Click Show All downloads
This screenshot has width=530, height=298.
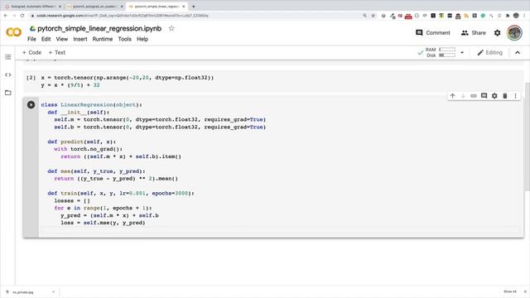[x=510, y=291]
